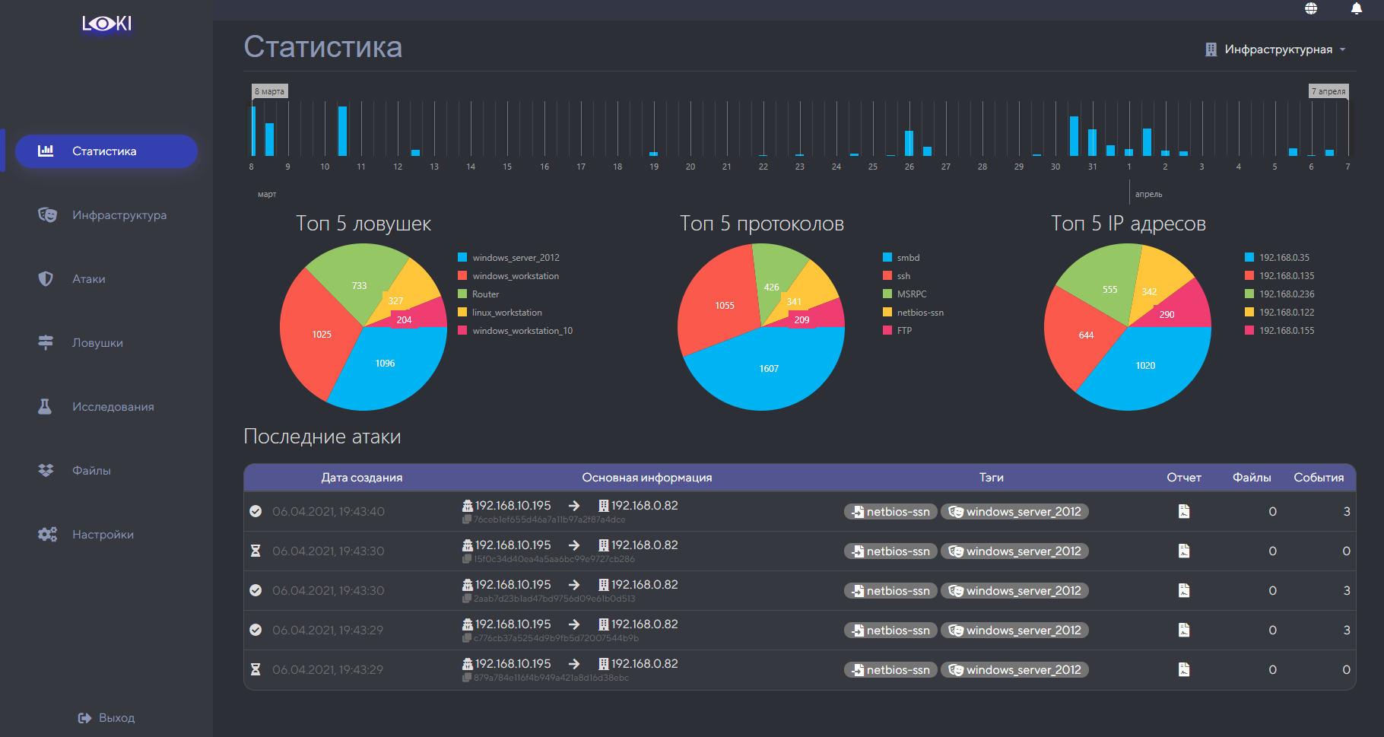This screenshot has width=1384, height=737.
Task: Navigate to the Атаки page
Action: click(x=89, y=279)
